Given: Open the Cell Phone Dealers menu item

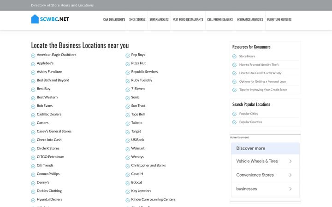Looking at the screenshot, I should pos(220,19).
